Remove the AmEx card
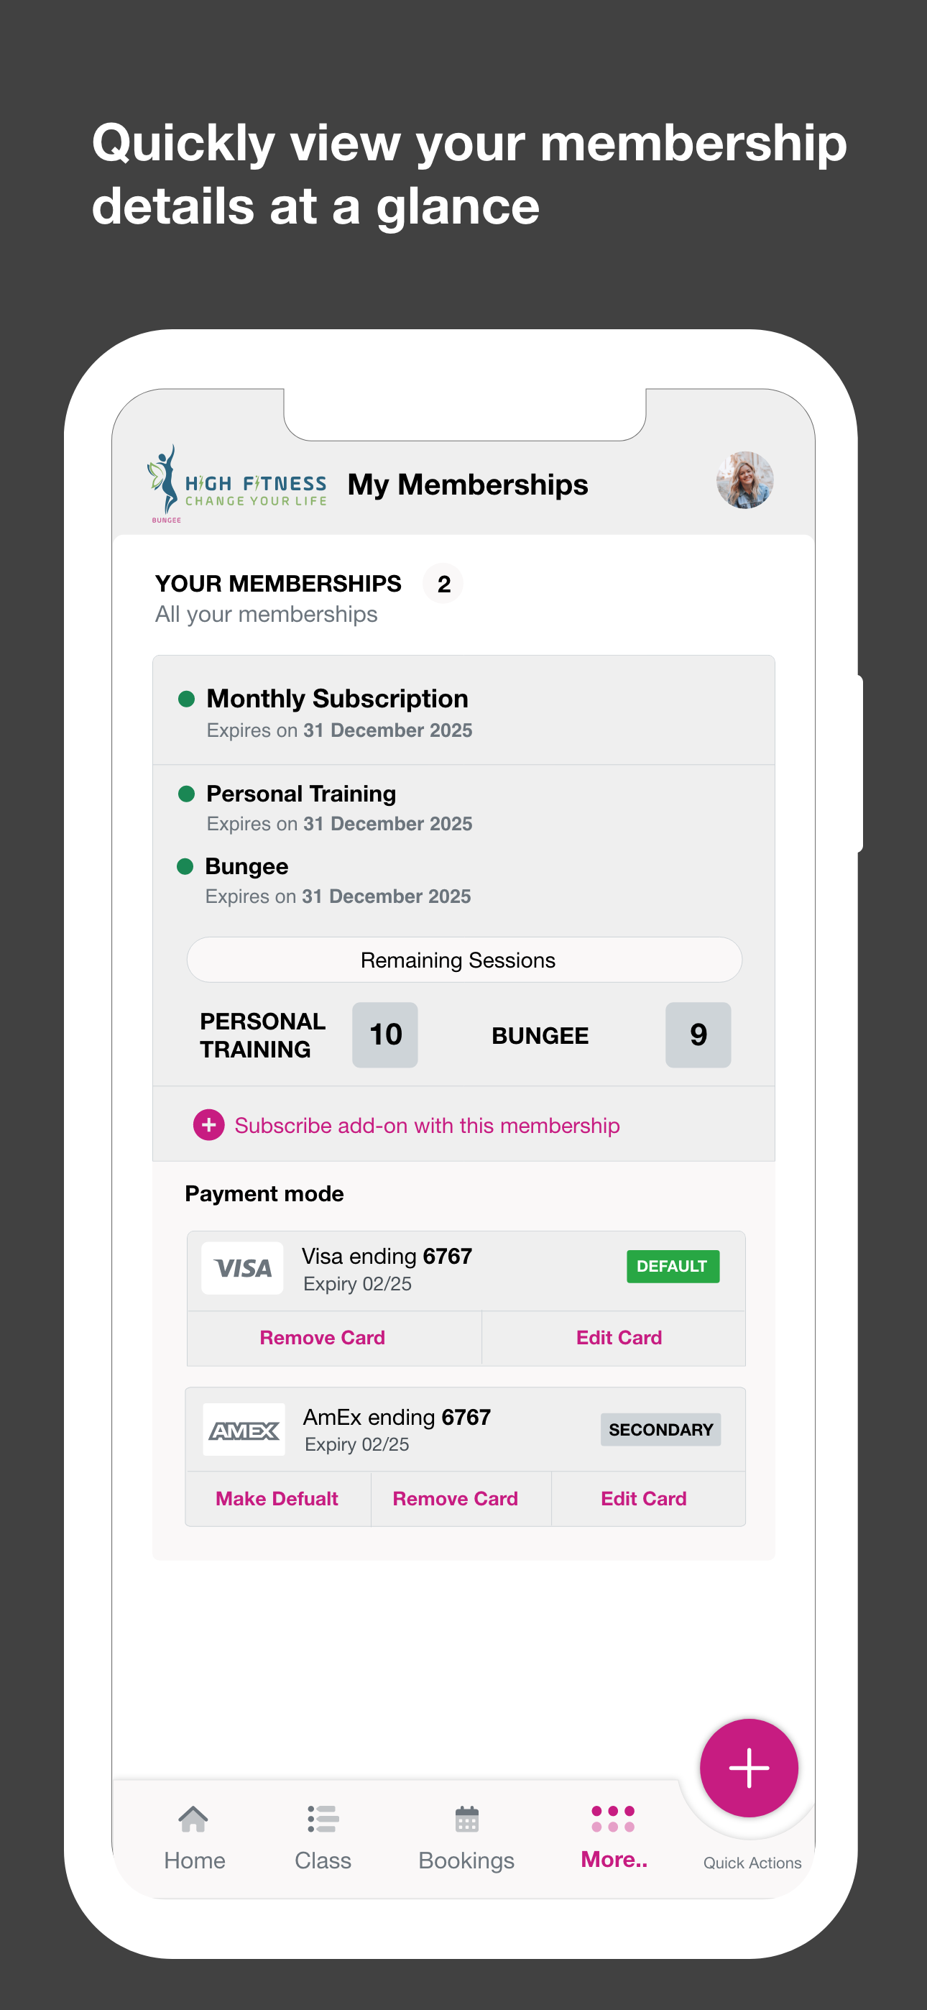The height and width of the screenshot is (2010, 927). point(455,1498)
